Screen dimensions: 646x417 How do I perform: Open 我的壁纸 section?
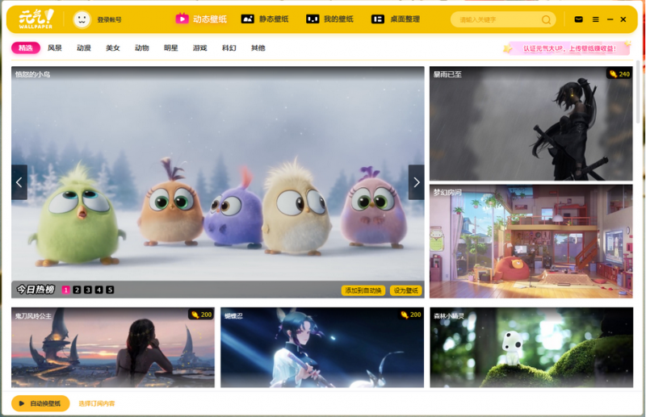[x=329, y=19]
